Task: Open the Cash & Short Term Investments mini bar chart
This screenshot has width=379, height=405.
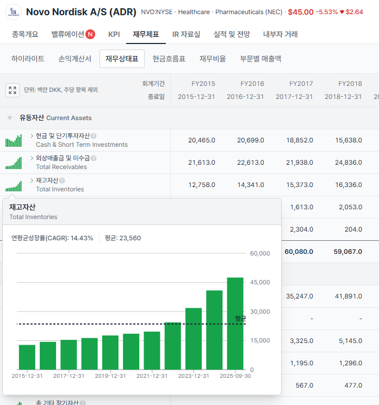Action: [x=14, y=140]
